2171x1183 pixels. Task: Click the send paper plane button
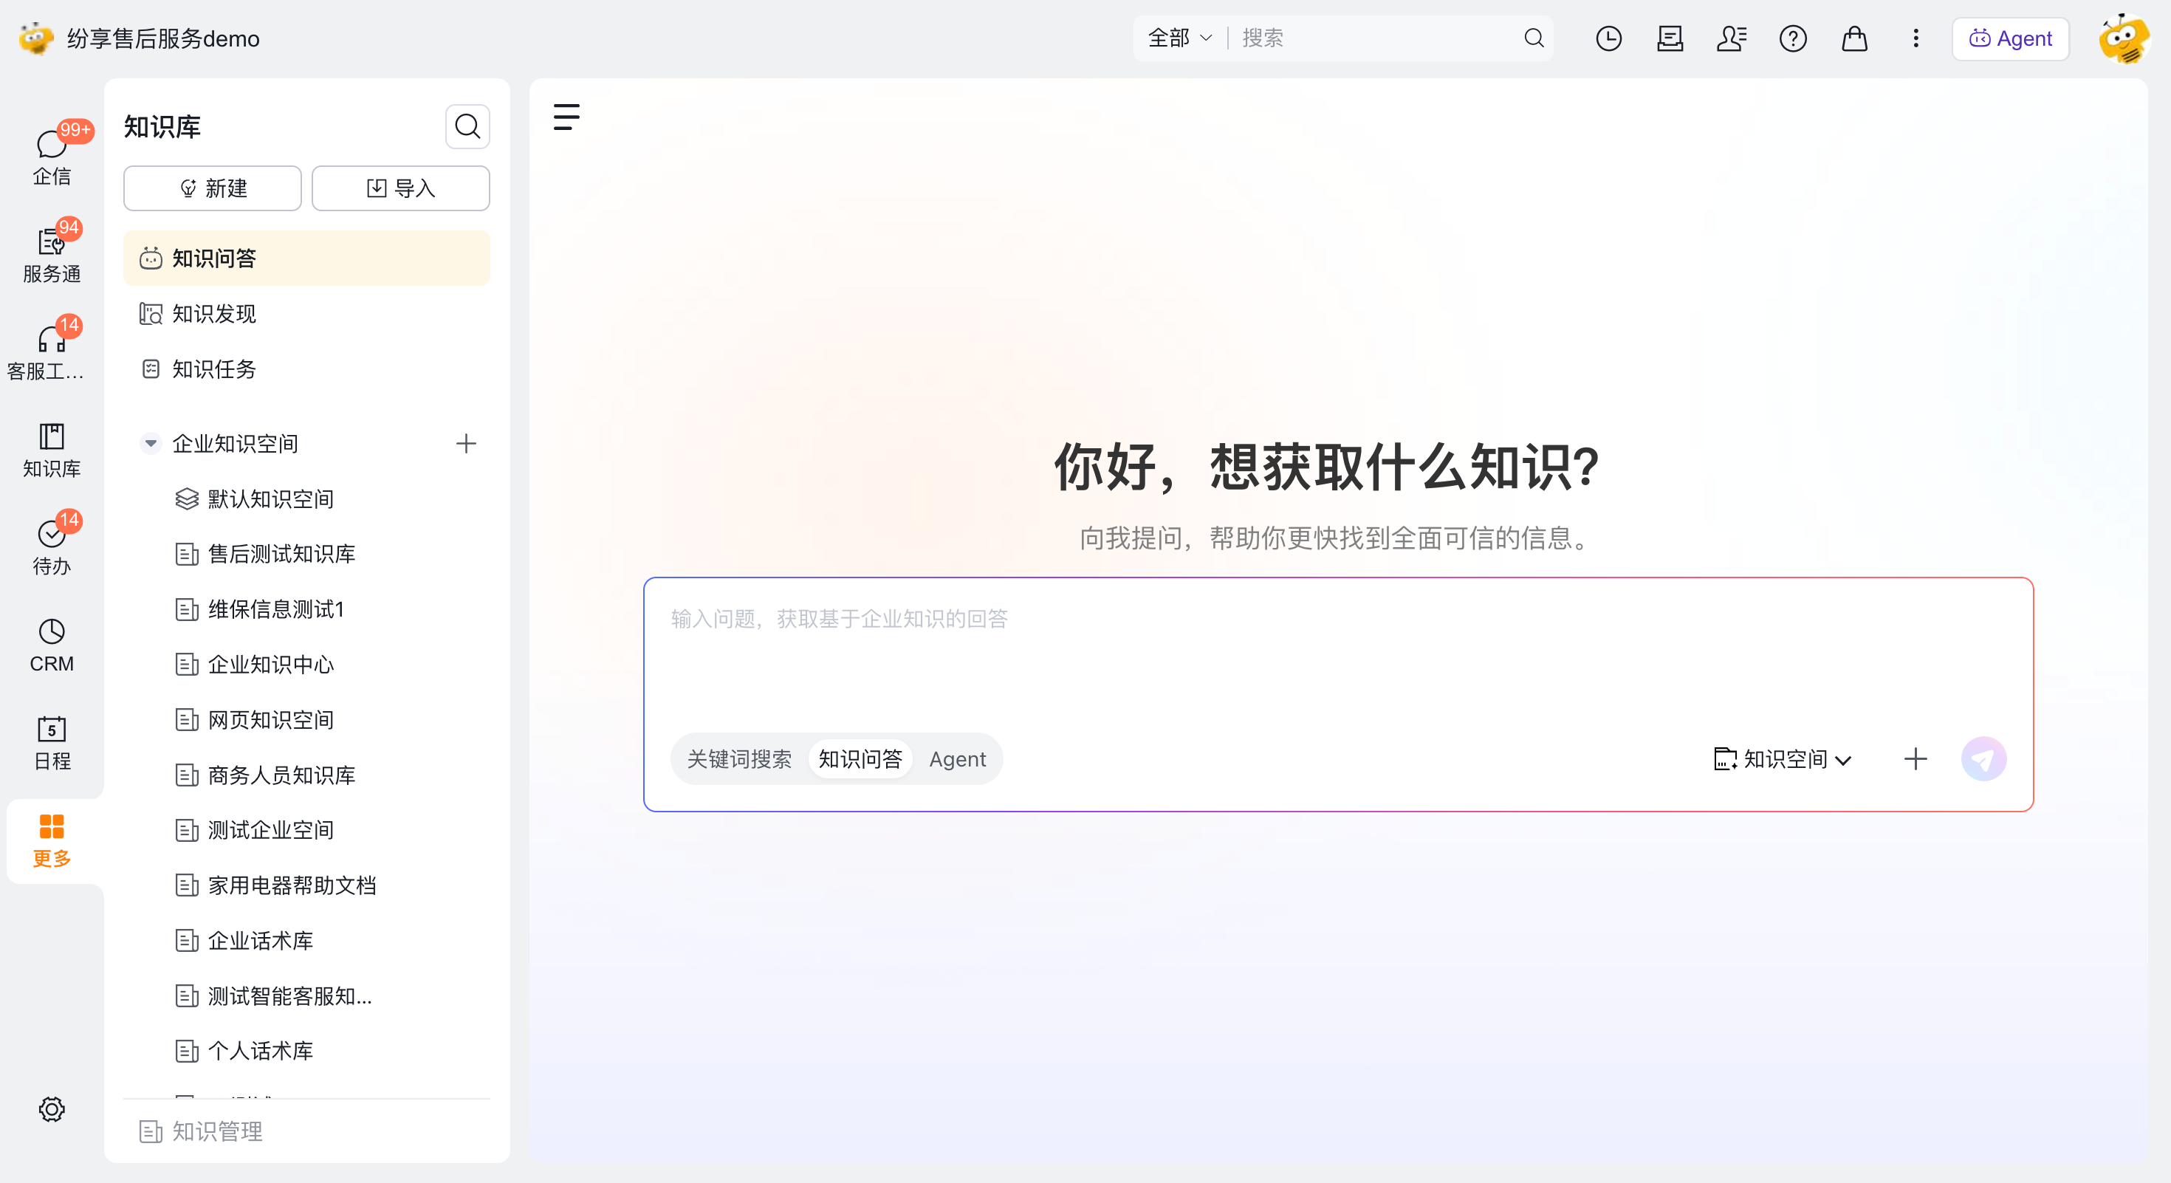(x=1983, y=758)
